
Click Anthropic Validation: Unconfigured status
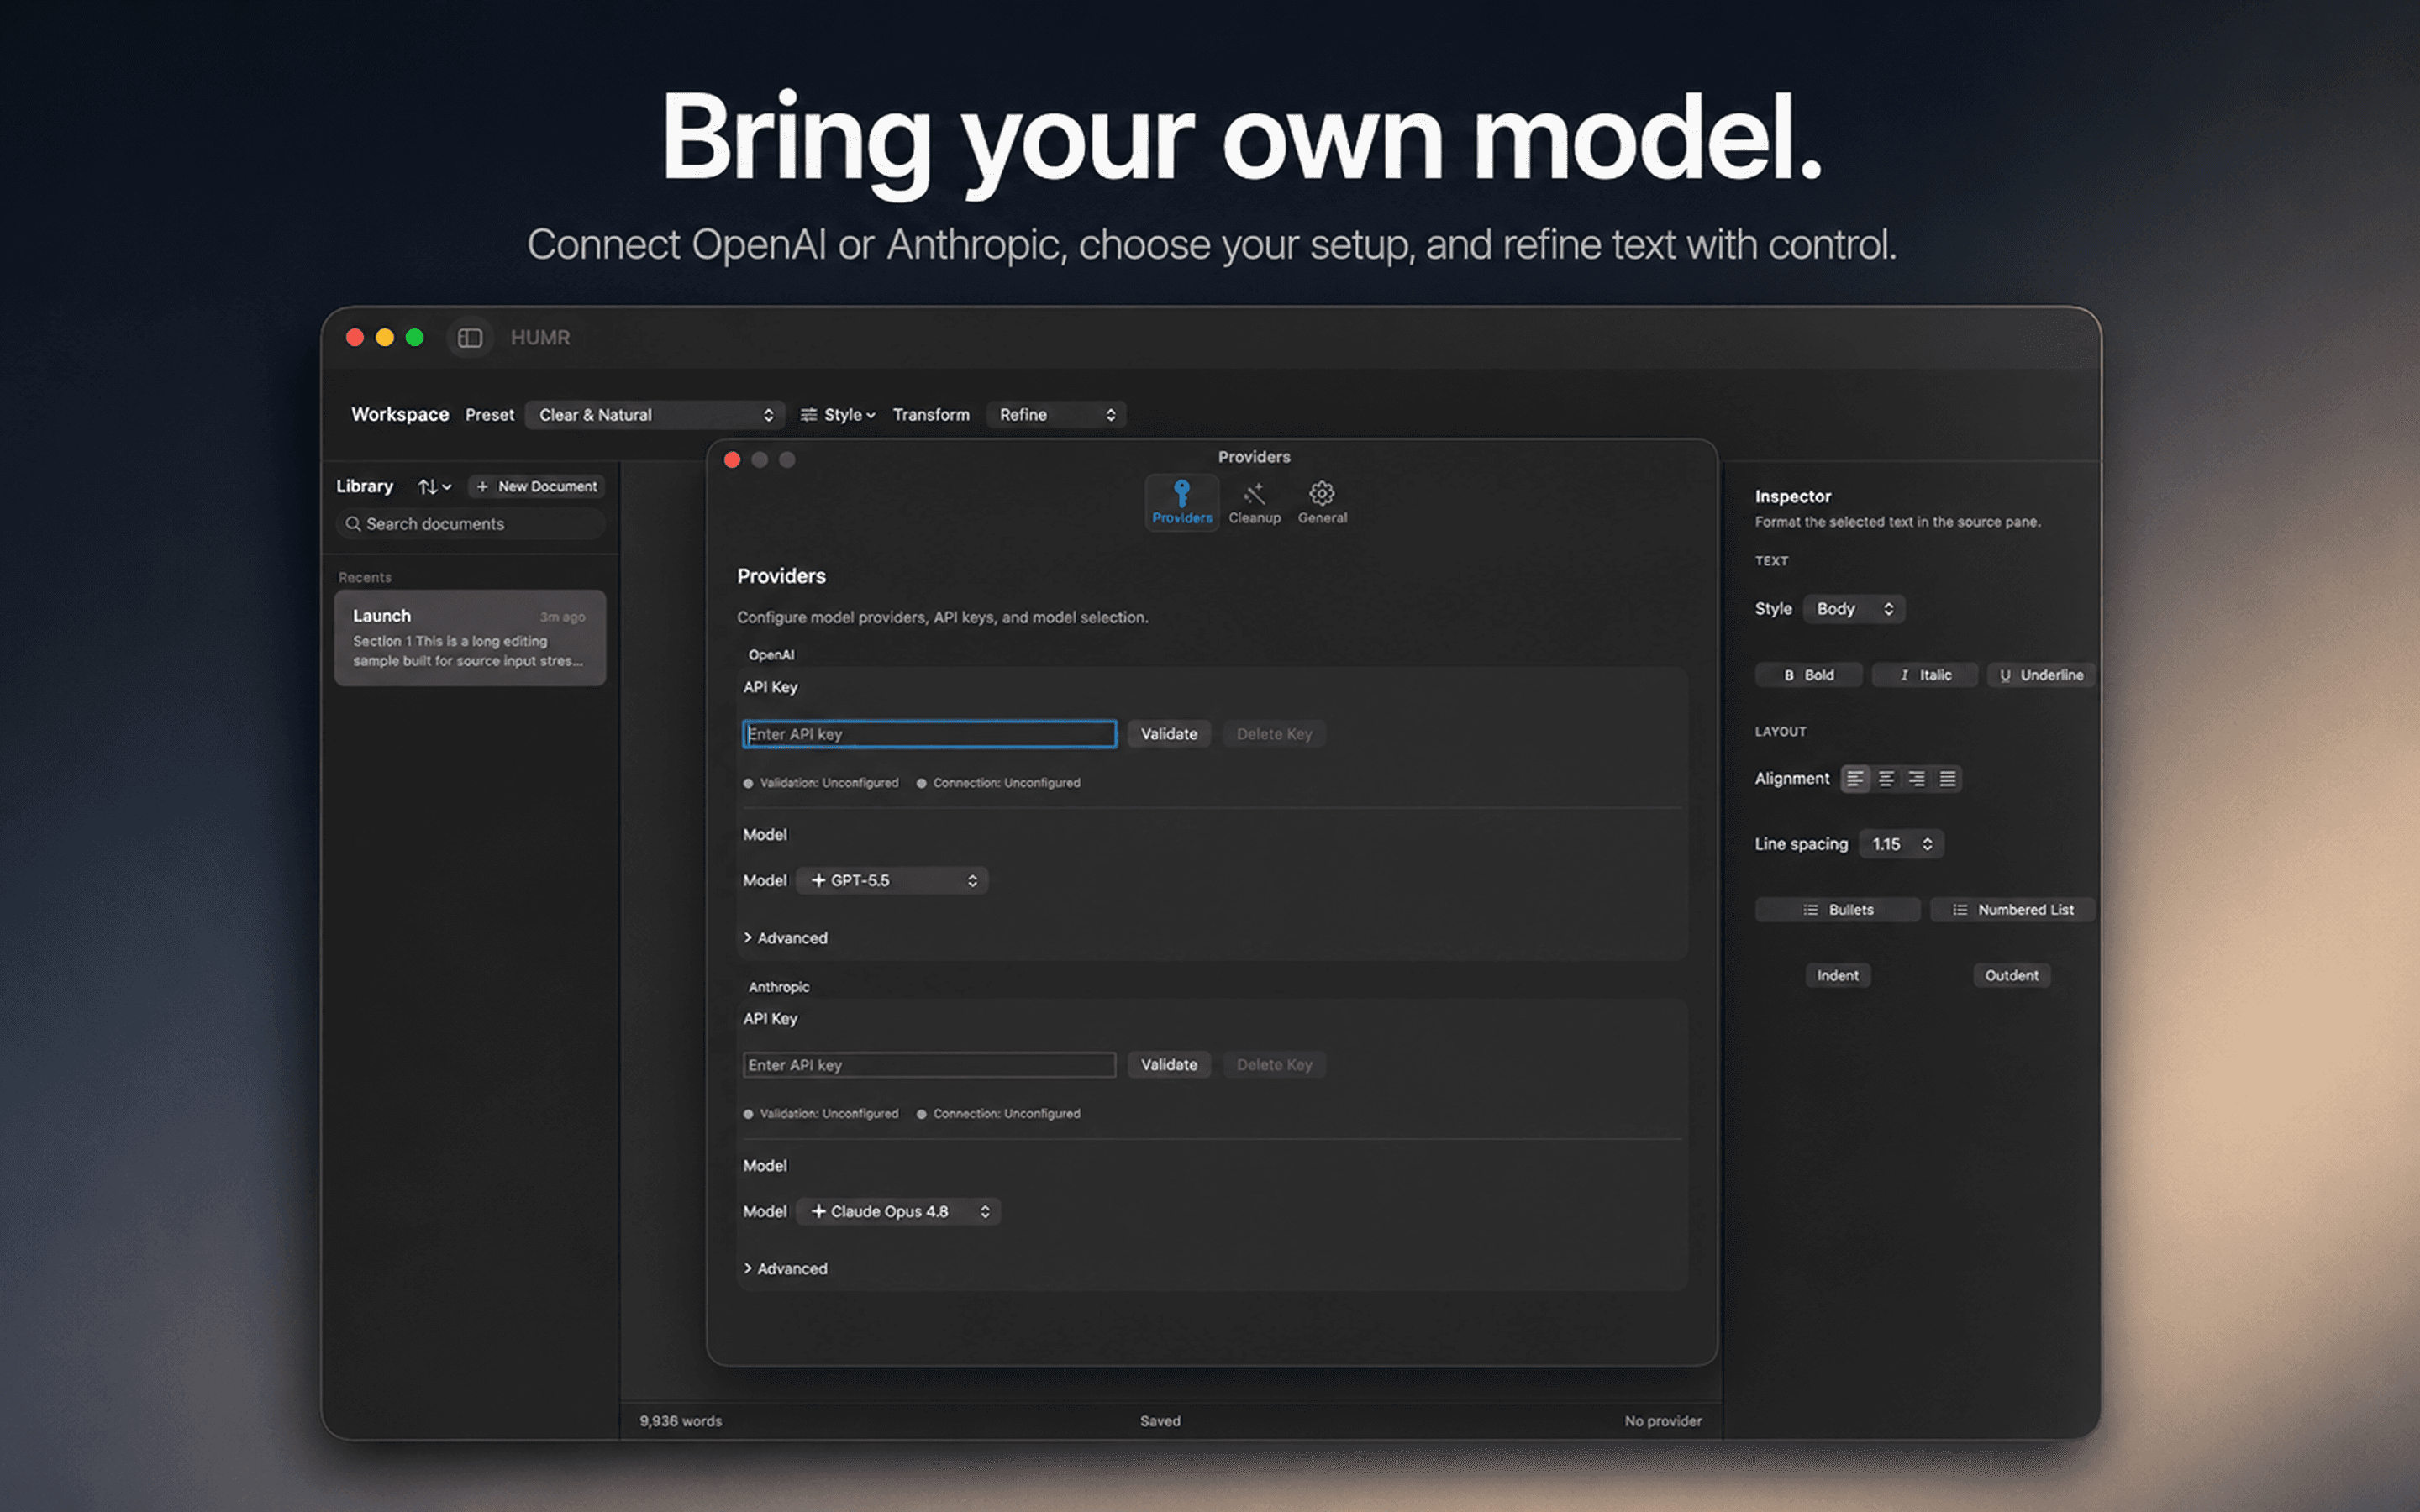coord(821,1114)
